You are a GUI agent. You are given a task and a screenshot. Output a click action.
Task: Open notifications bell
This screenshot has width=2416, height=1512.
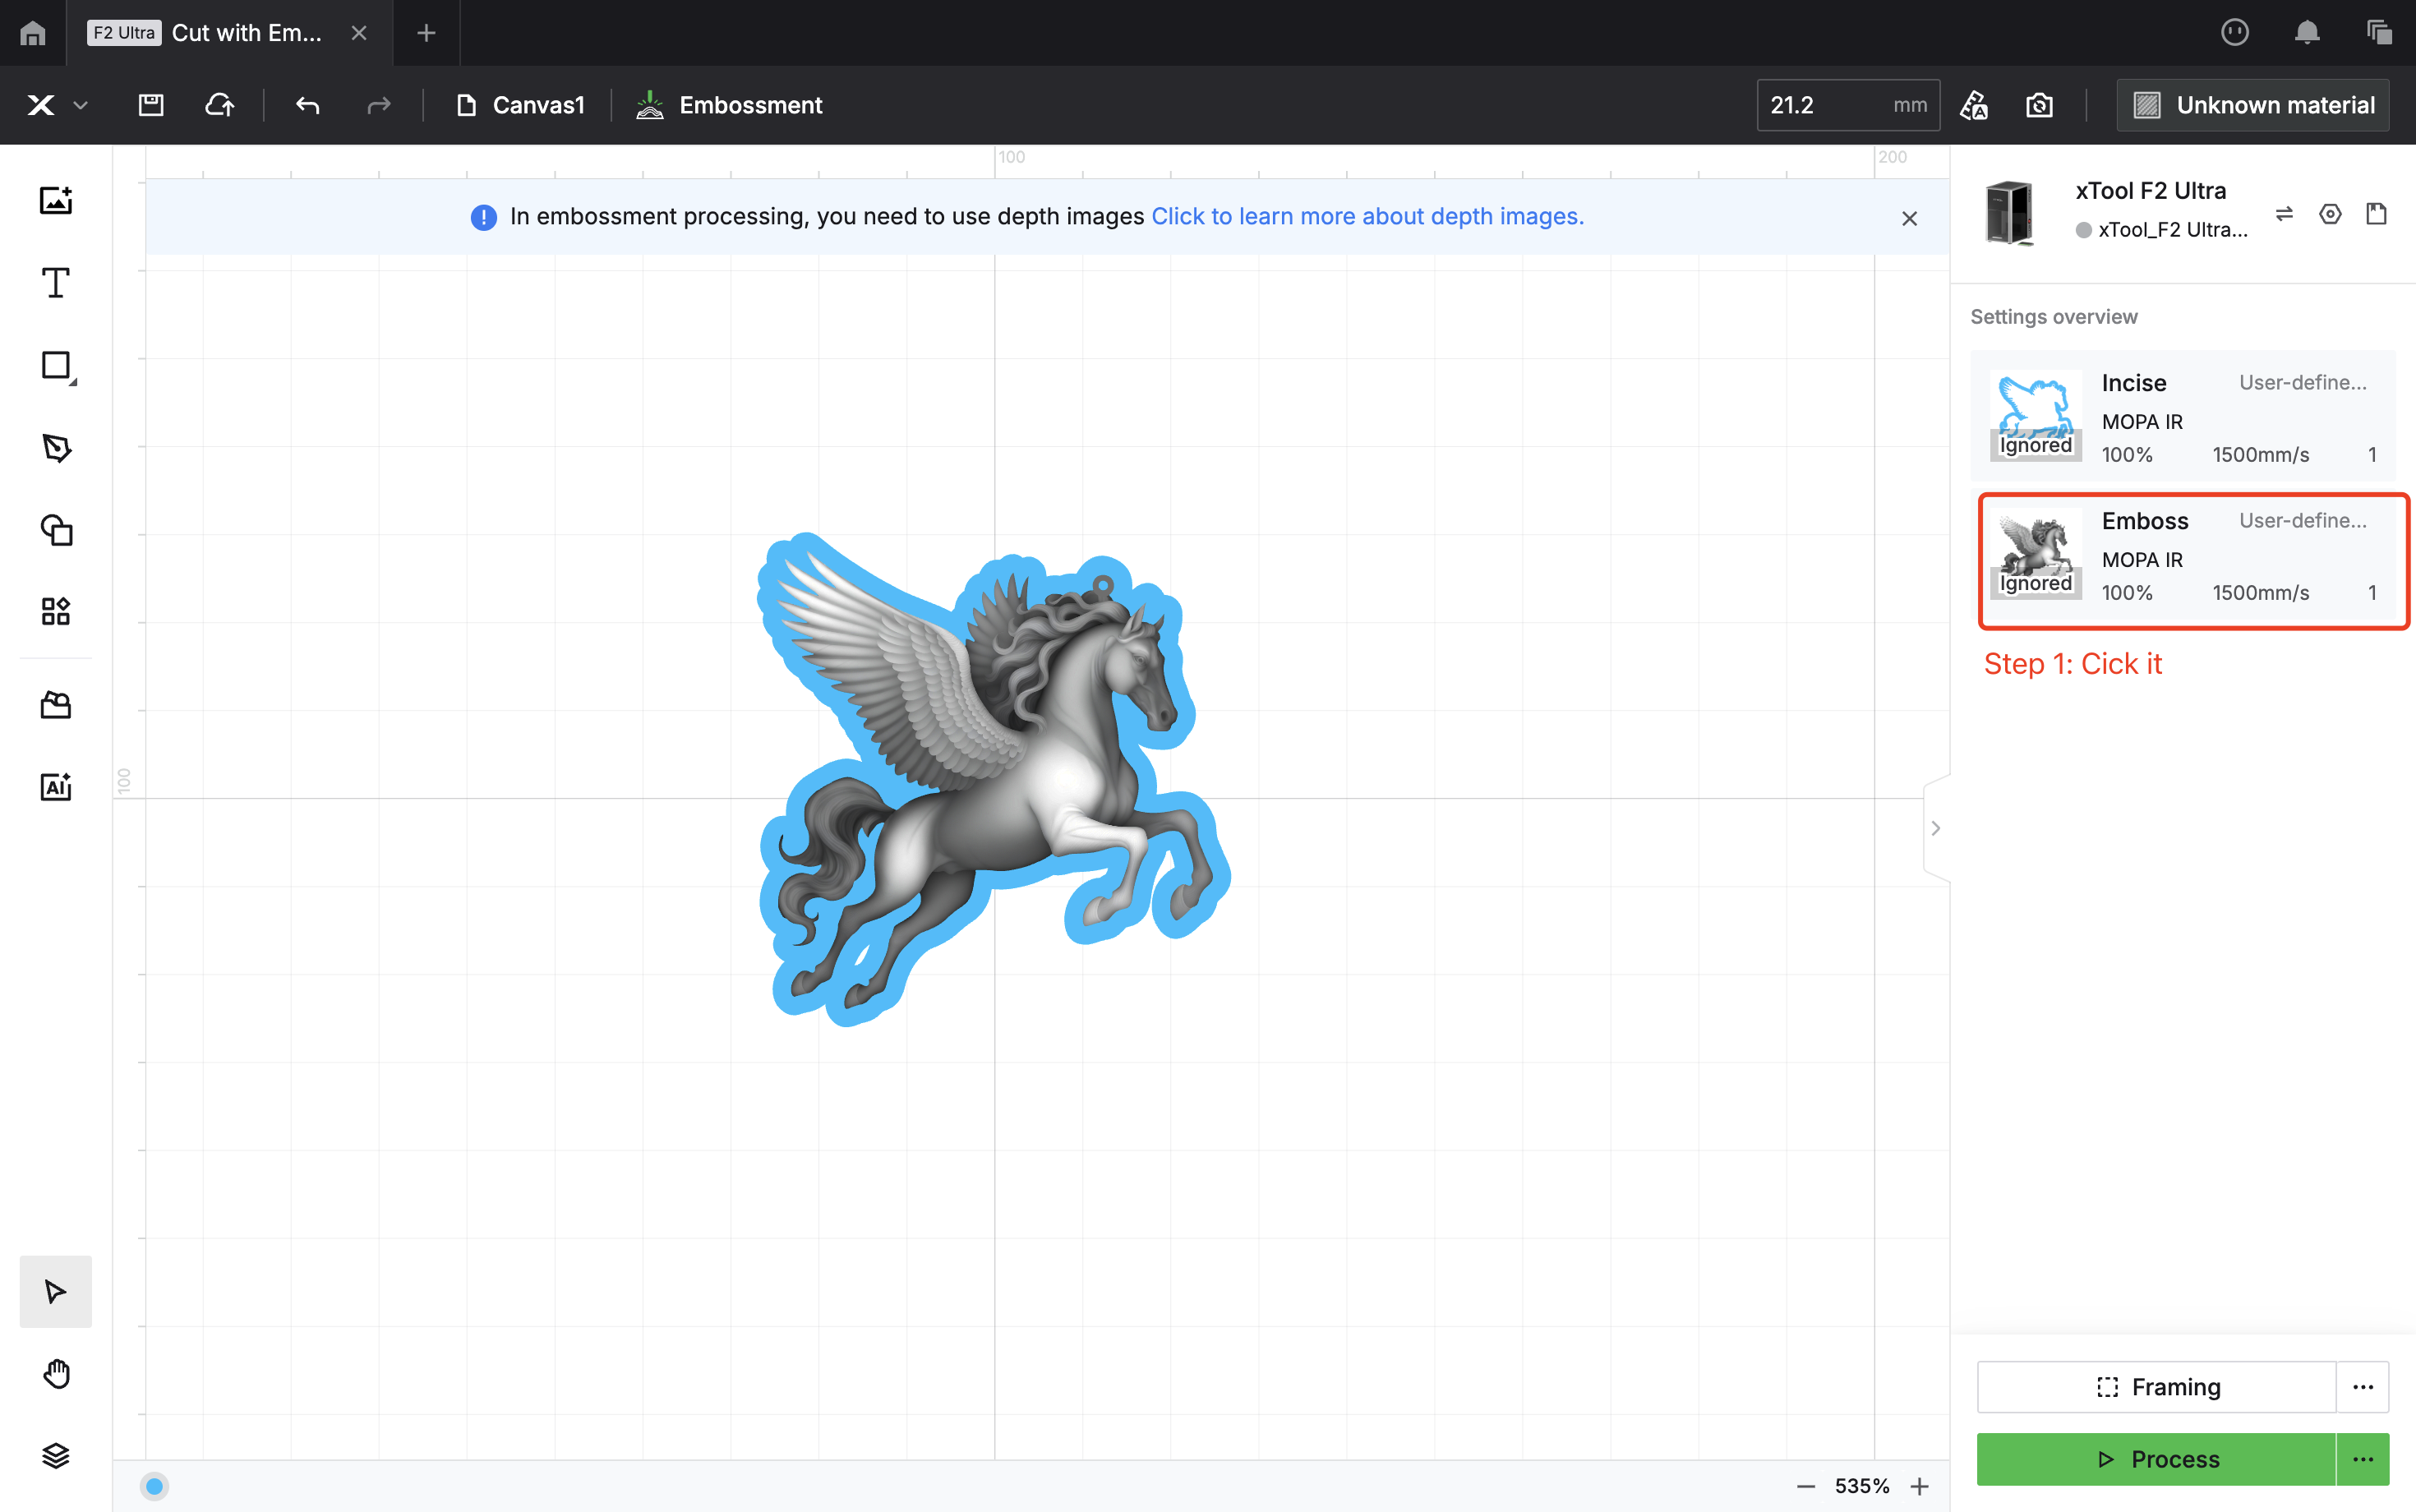pos(2307,33)
